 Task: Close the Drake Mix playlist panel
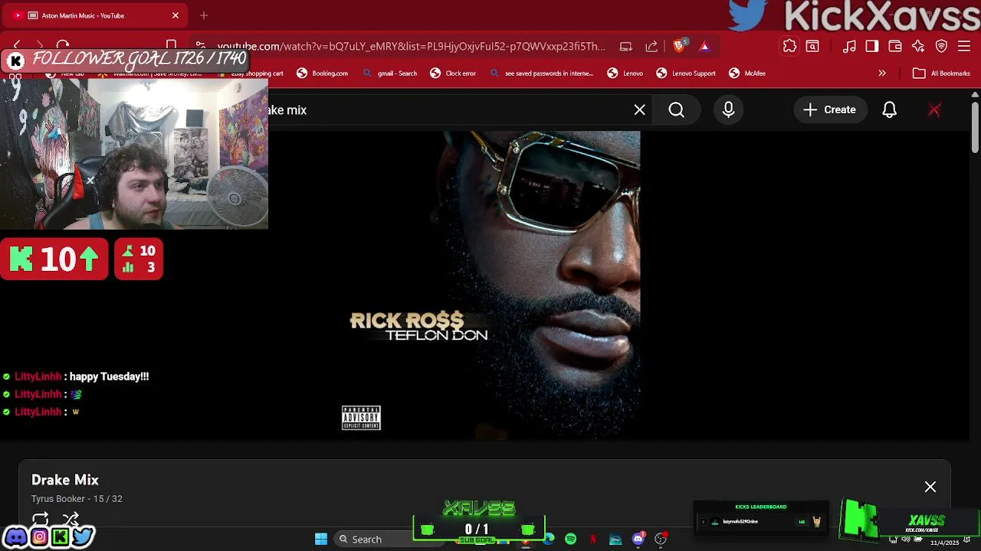[930, 487]
